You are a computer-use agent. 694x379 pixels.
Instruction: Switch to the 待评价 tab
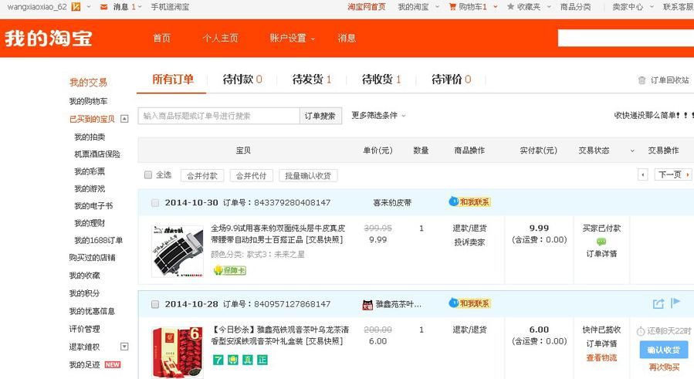click(x=451, y=80)
